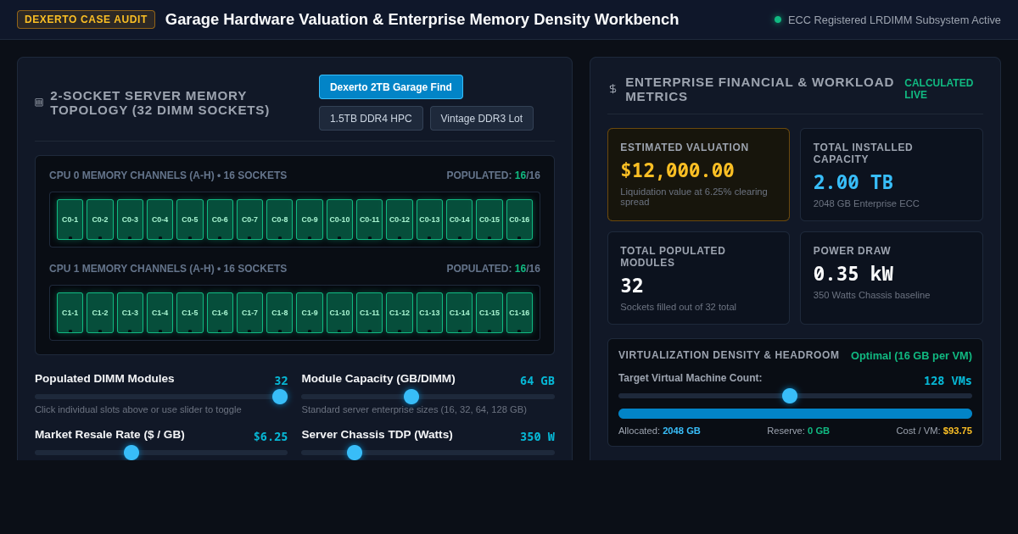
Task: Click the memory topology chip icon
Action: click(39, 103)
